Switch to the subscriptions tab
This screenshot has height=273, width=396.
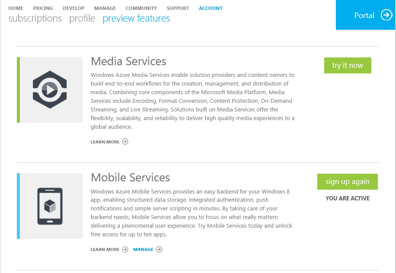35,19
